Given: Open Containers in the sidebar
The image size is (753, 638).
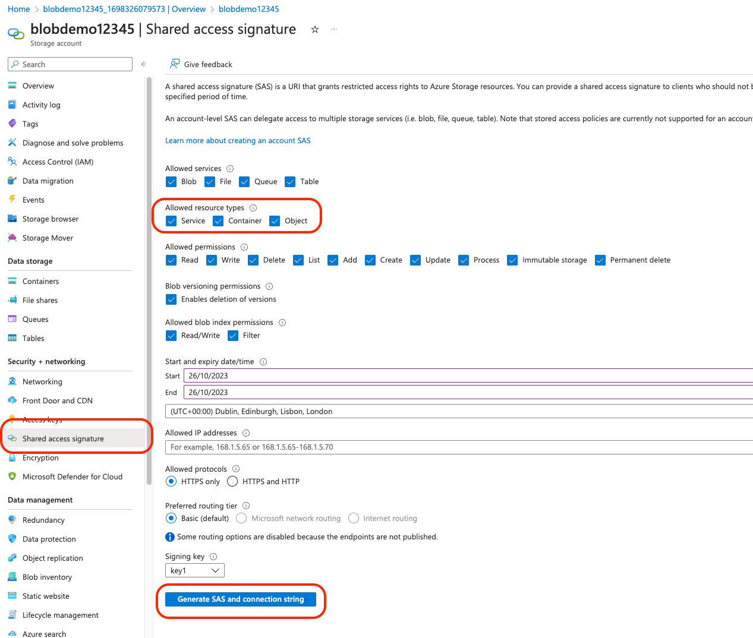Looking at the screenshot, I should click(x=40, y=281).
